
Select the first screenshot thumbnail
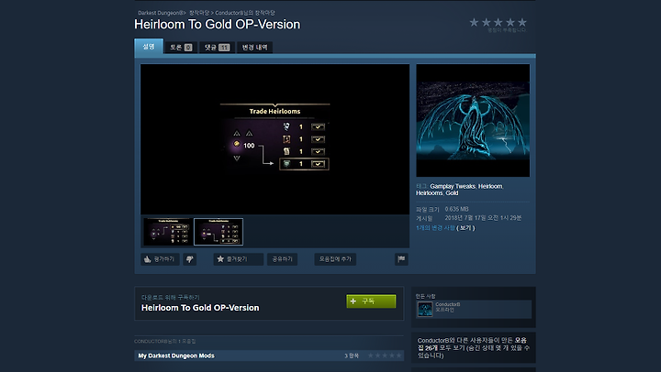167,232
